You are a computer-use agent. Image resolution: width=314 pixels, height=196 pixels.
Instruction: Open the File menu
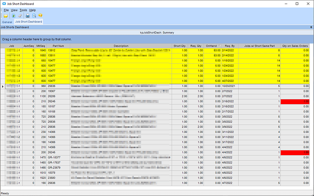6,10
